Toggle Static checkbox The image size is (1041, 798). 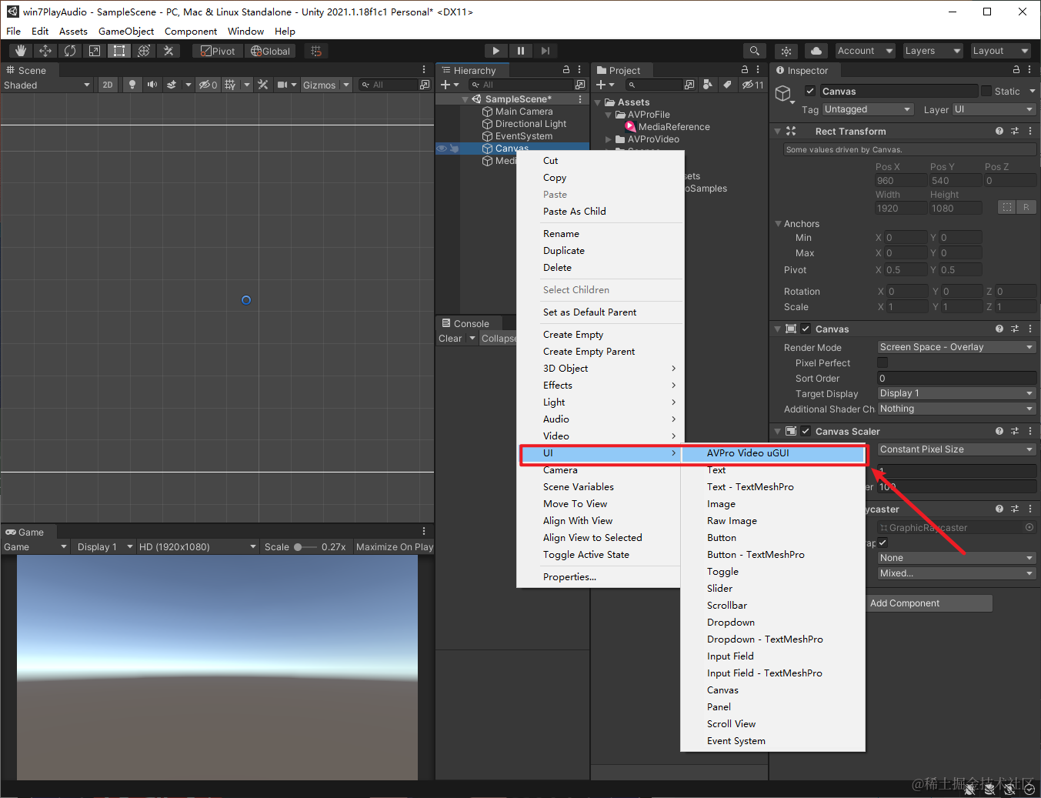(986, 91)
